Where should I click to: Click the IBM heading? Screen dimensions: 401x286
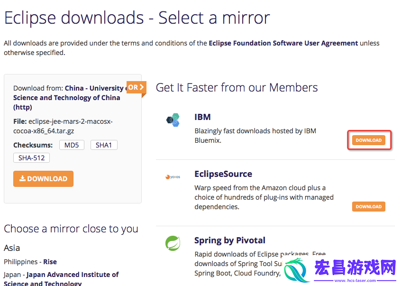[x=202, y=117]
